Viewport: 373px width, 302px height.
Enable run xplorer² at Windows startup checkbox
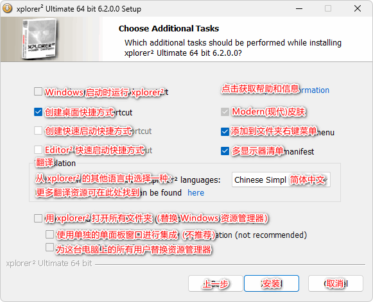(x=38, y=91)
